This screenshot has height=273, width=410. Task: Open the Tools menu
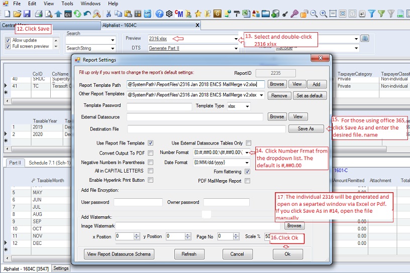(67, 4)
